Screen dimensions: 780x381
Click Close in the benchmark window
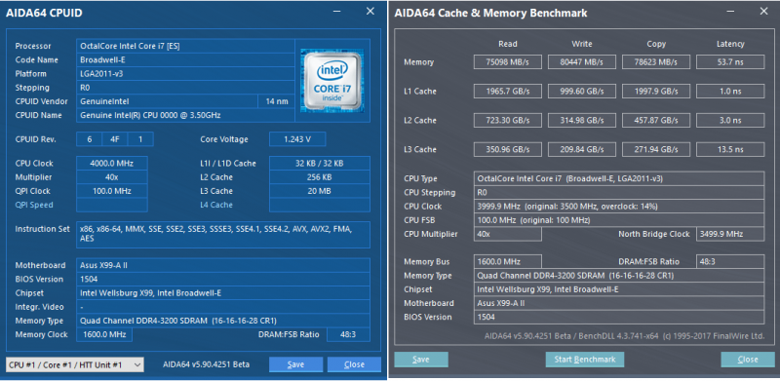(x=748, y=360)
